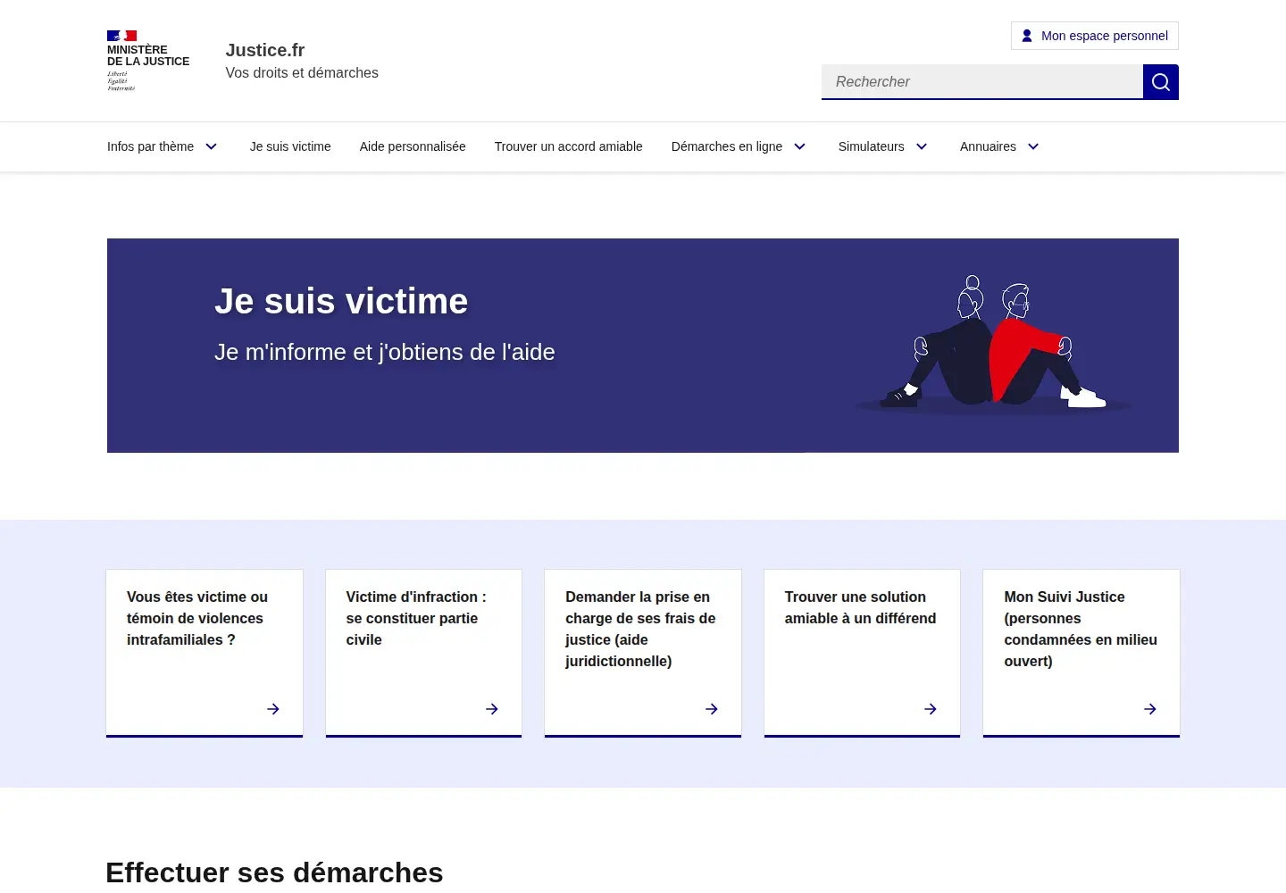This screenshot has width=1286, height=893.
Task: Click 'Vos droits et démarches' tagline
Action: tap(302, 73)
